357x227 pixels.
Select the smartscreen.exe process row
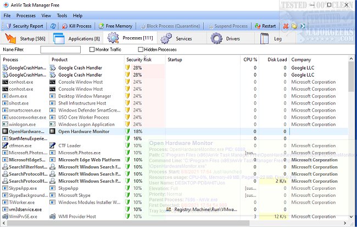pyautogui.click(x=174, y=110)
